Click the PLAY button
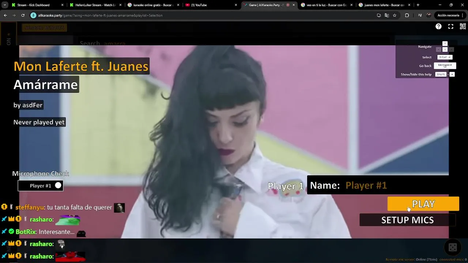The width and height of the screenshot is (468, 263). [x=423, y=204]
